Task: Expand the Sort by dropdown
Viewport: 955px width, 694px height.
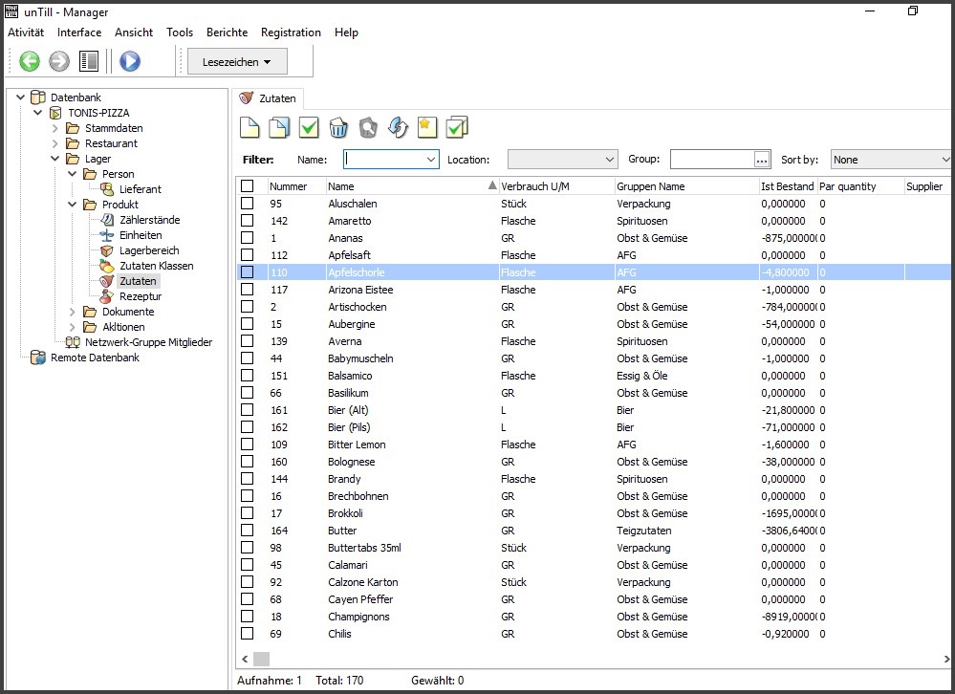Action: point(891,160)
